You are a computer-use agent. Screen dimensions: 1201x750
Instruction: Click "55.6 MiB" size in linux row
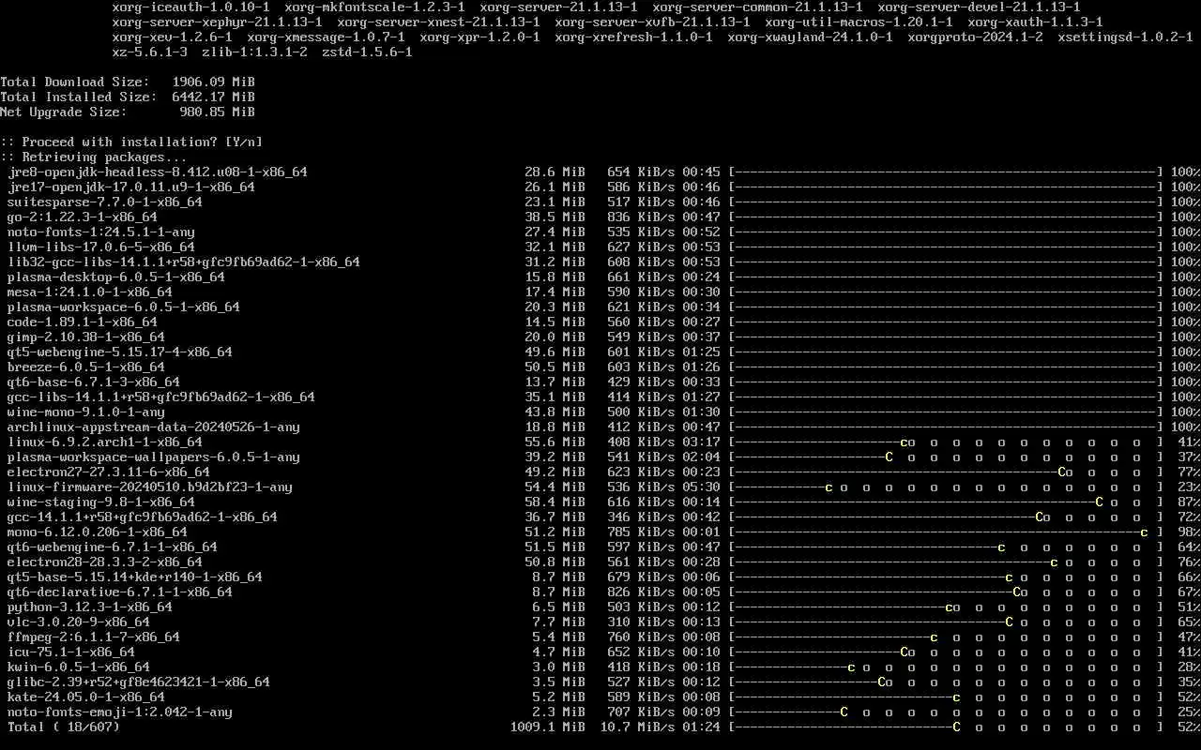[555, 442]
